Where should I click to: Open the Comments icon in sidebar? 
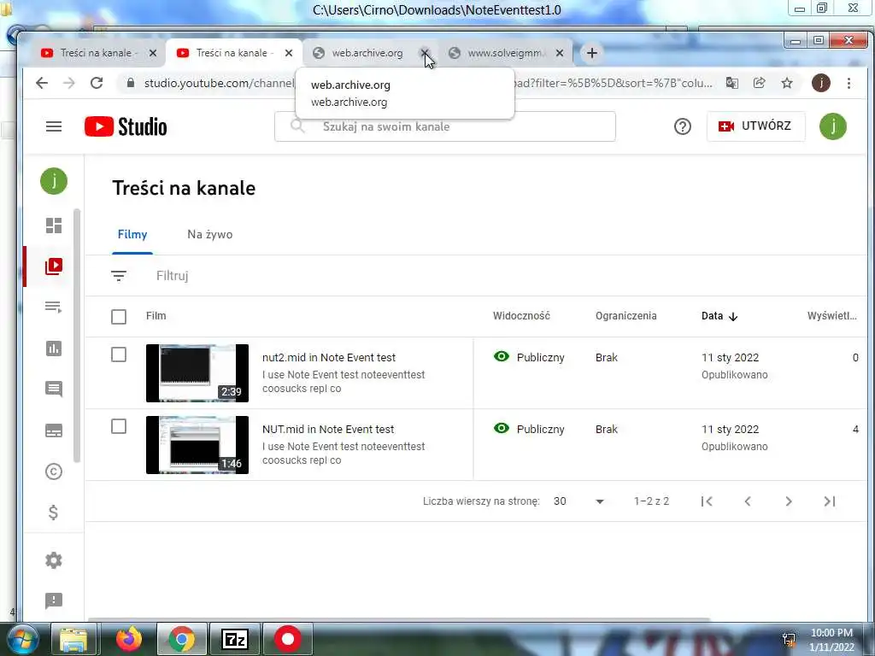pos(54,389)
